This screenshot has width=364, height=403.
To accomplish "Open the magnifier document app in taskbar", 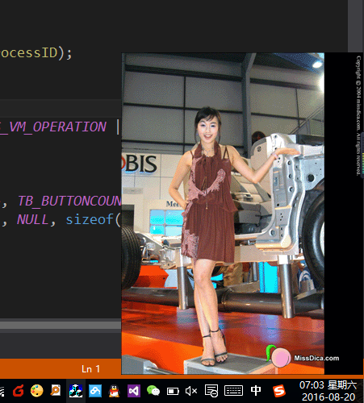I will click(56, 391).
